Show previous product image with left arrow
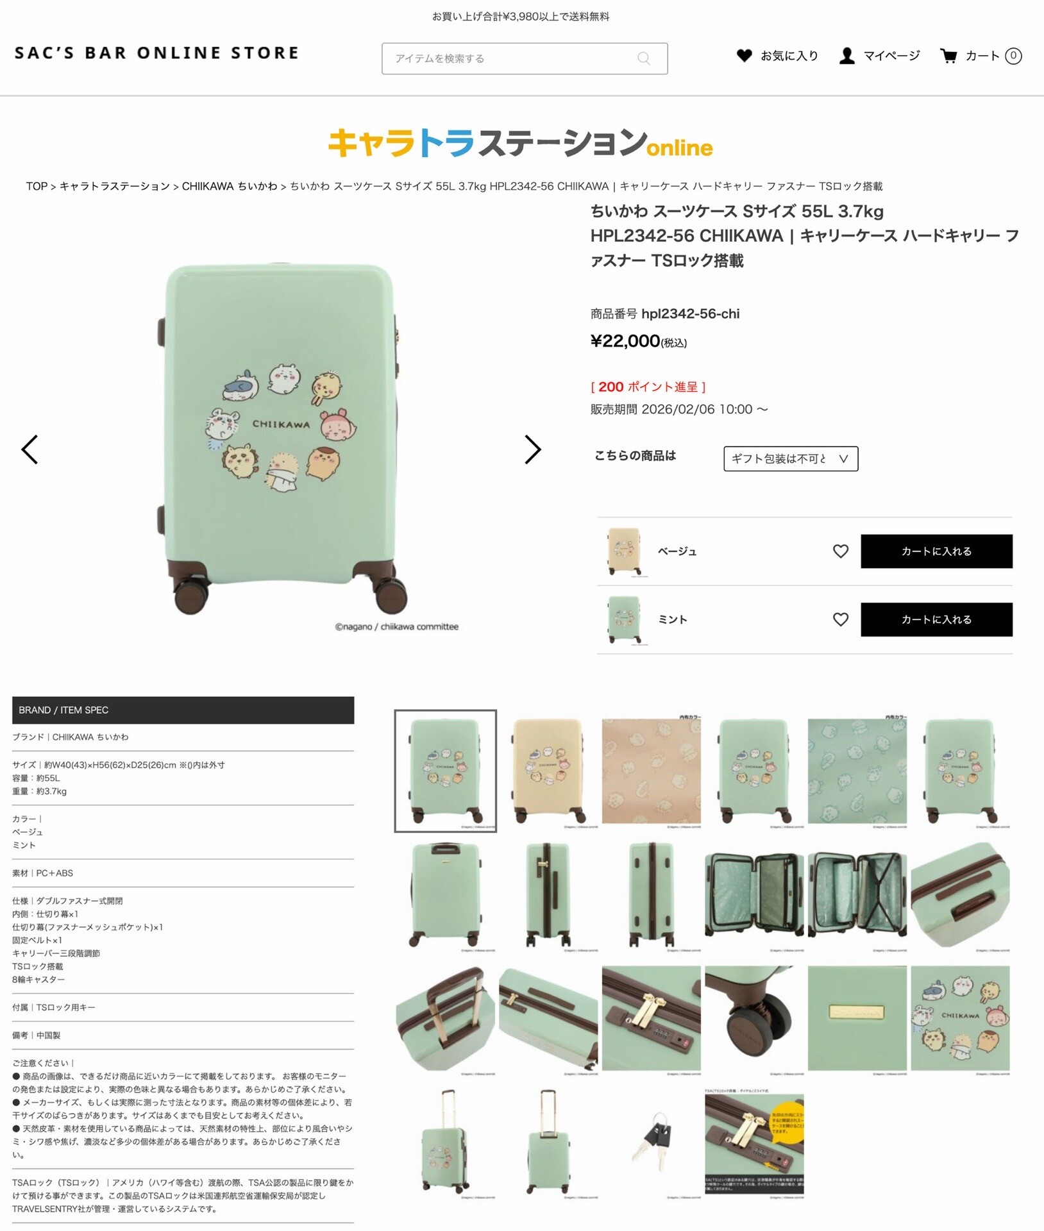The width and height of the screenshot is (1044, 1231). pos(29,449)
